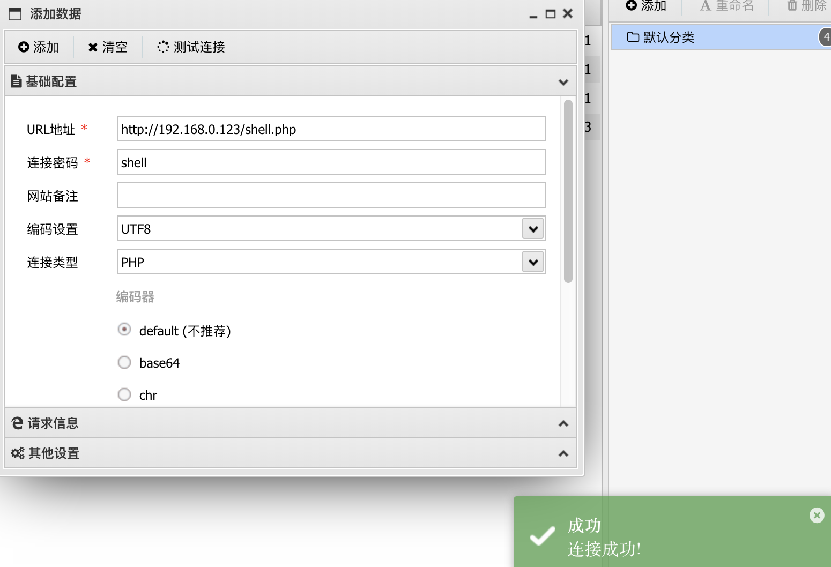Open the 编码设置 UTF8 dropdown
The height and width of the screenshot is (567, 831).
pos(533,229)
